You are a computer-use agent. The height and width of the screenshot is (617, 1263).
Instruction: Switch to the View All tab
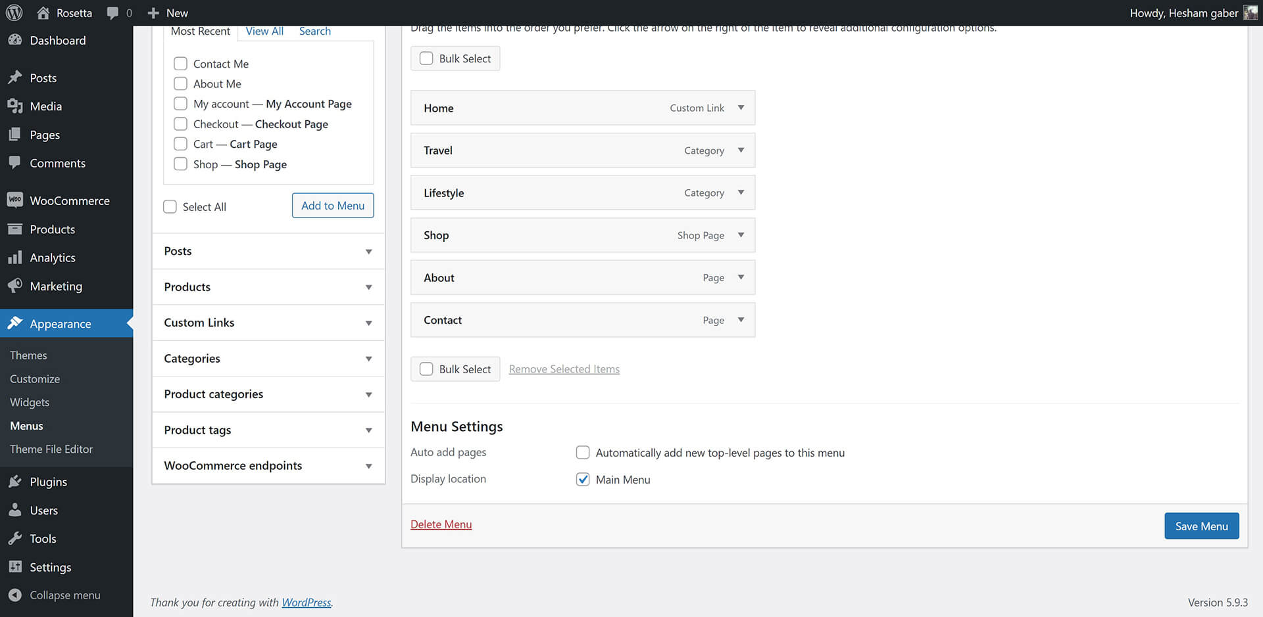(264, 31)
